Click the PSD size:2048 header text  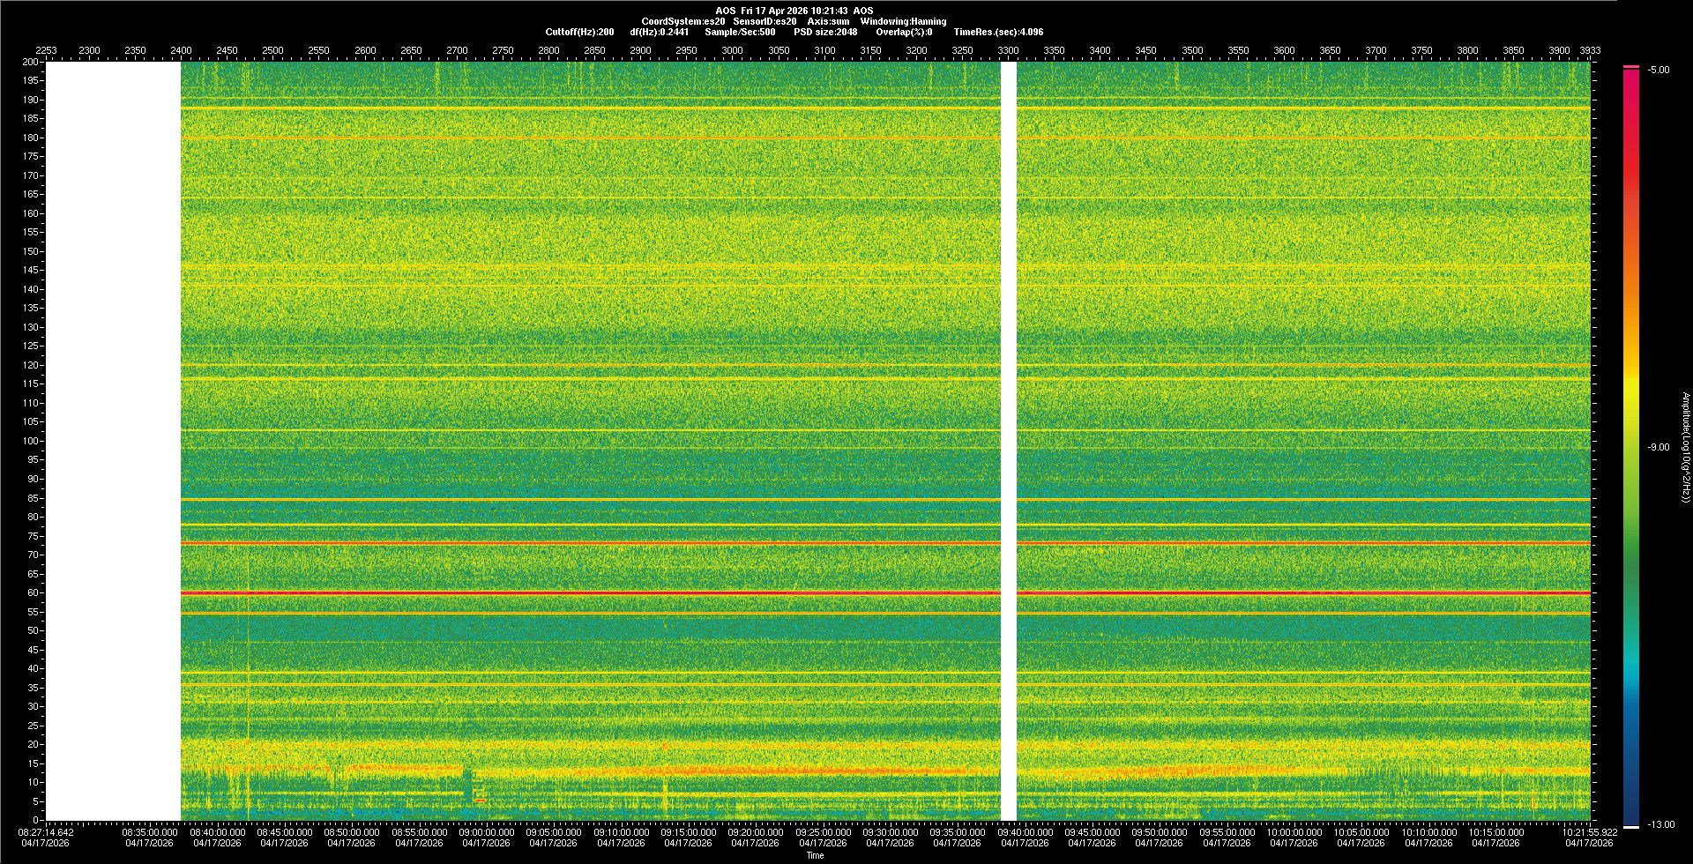point(825,32)
